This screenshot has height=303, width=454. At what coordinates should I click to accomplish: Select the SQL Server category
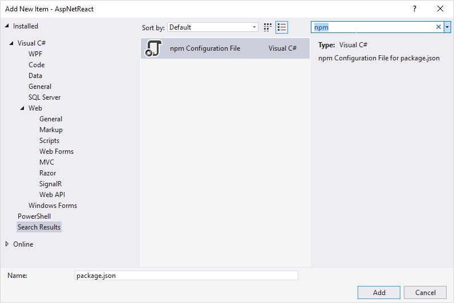pos(44,97)
